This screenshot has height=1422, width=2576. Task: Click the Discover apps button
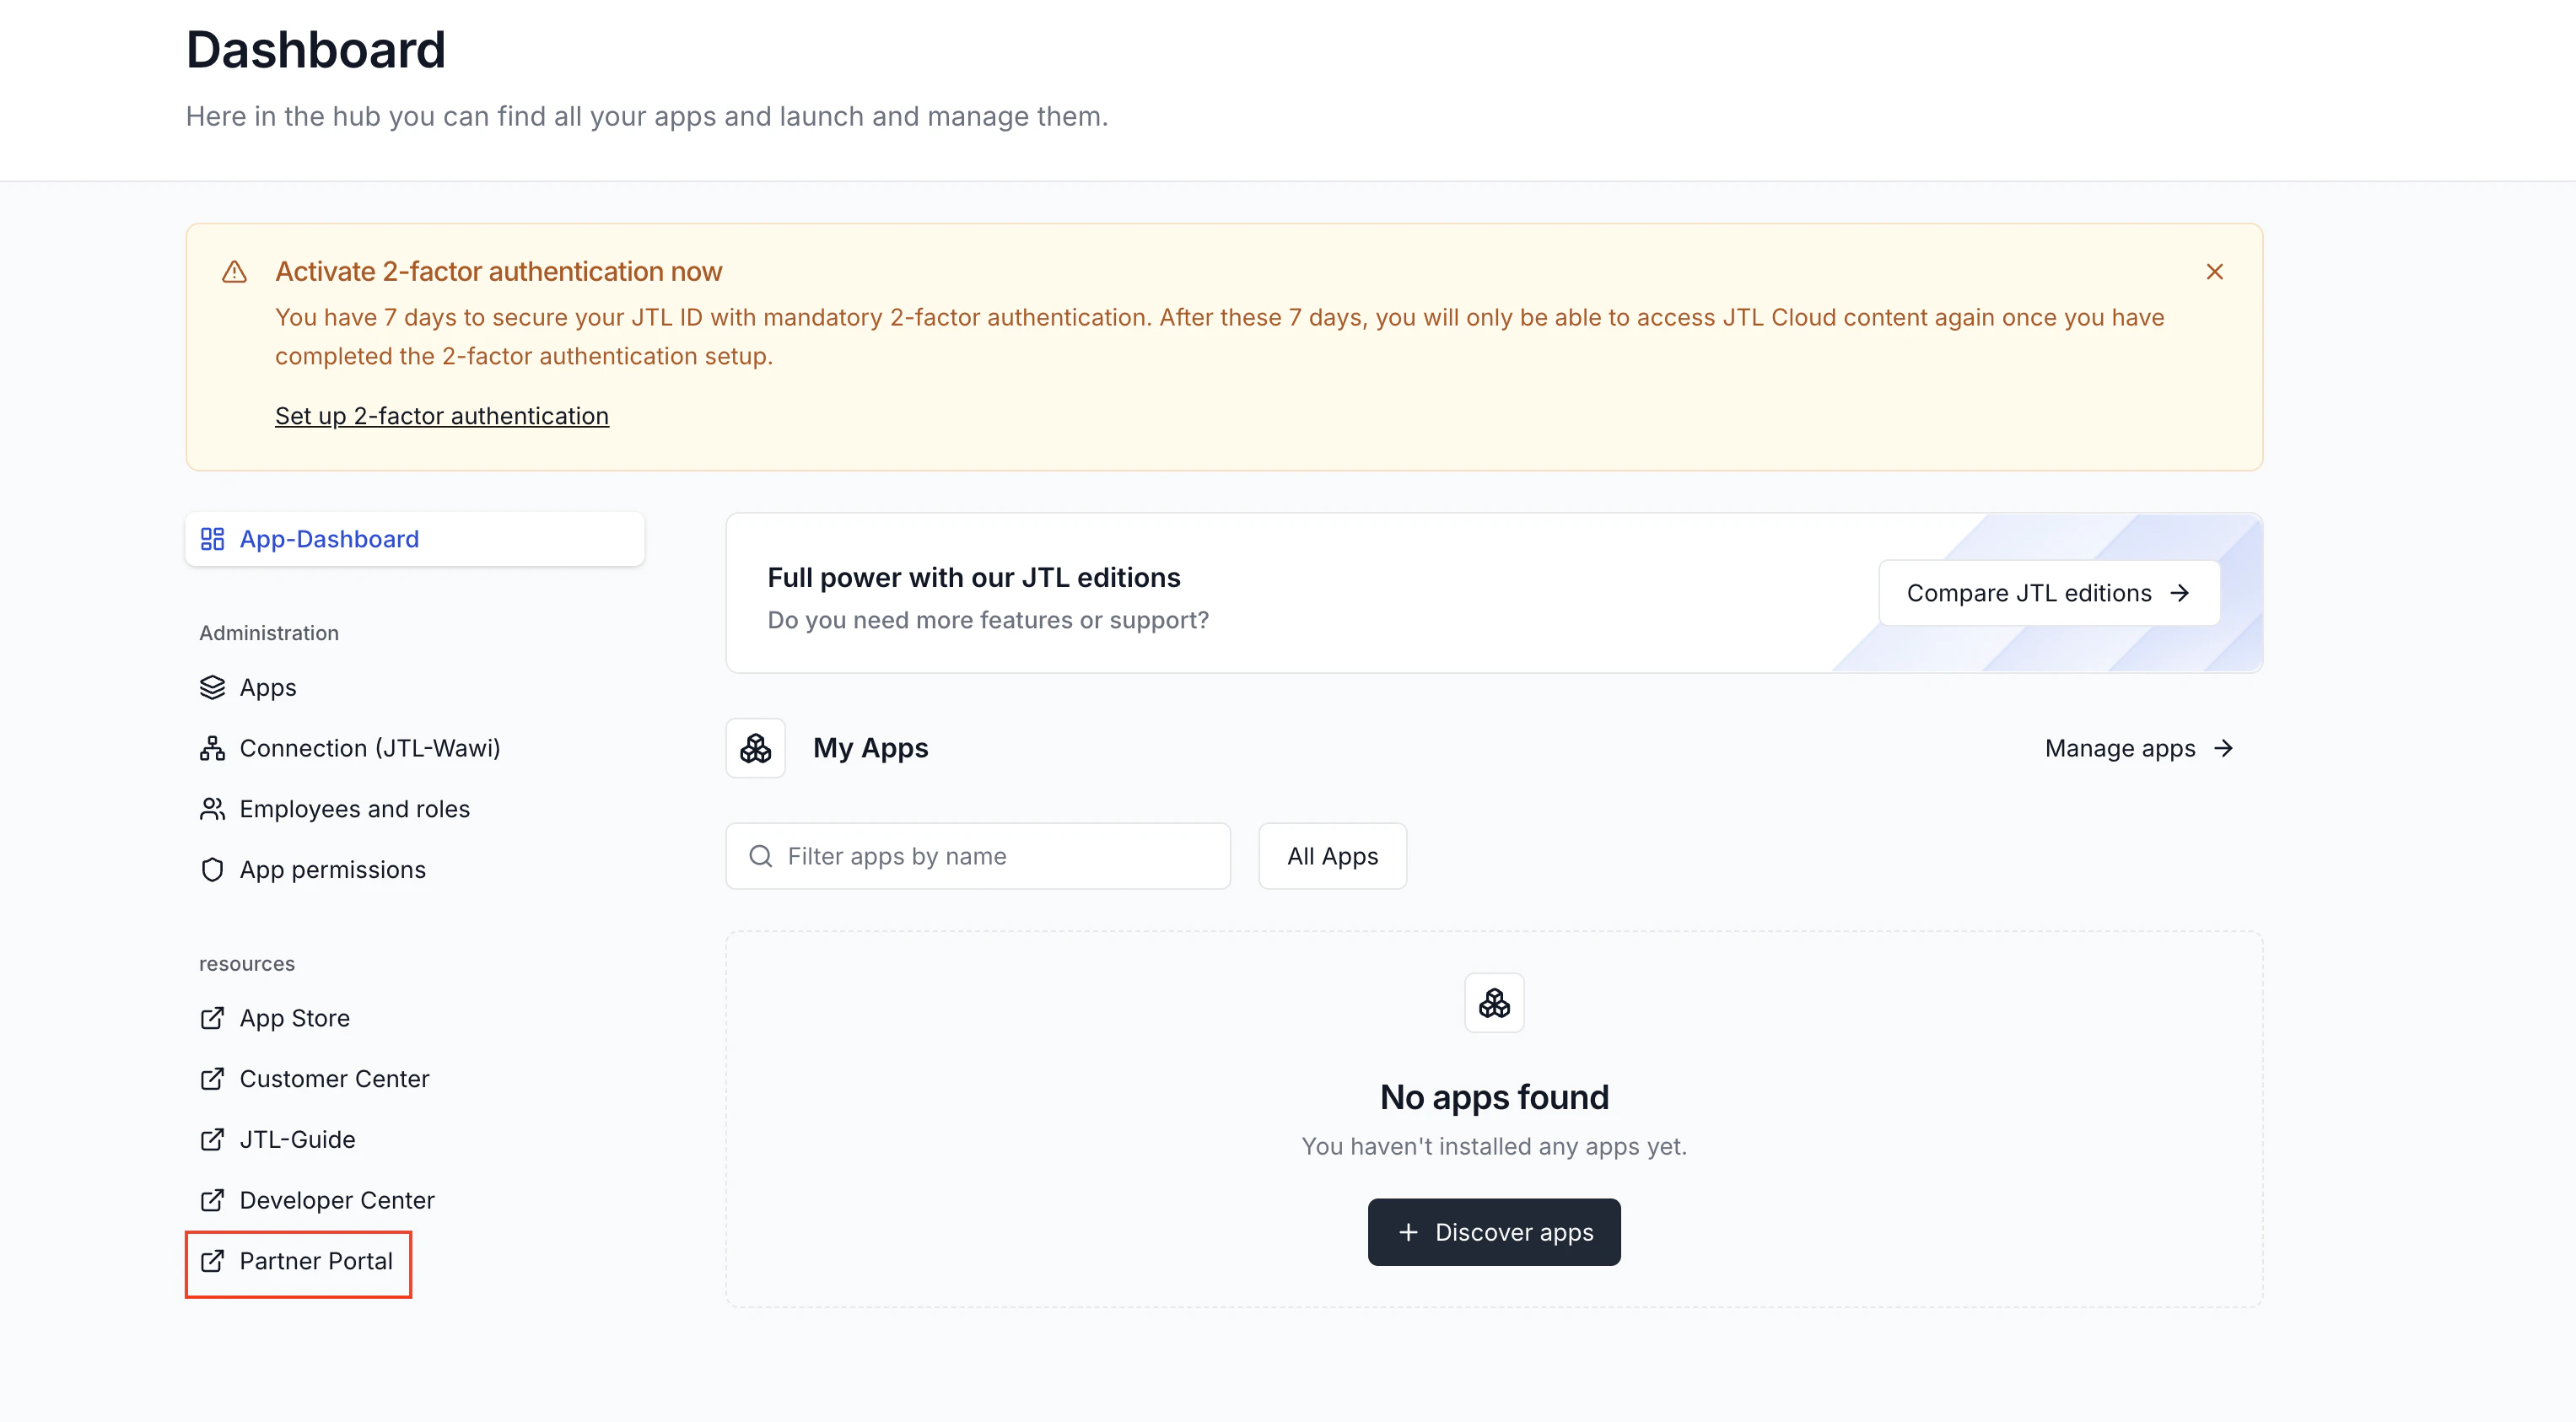pyautogui.click(x=1493, y=1232)
